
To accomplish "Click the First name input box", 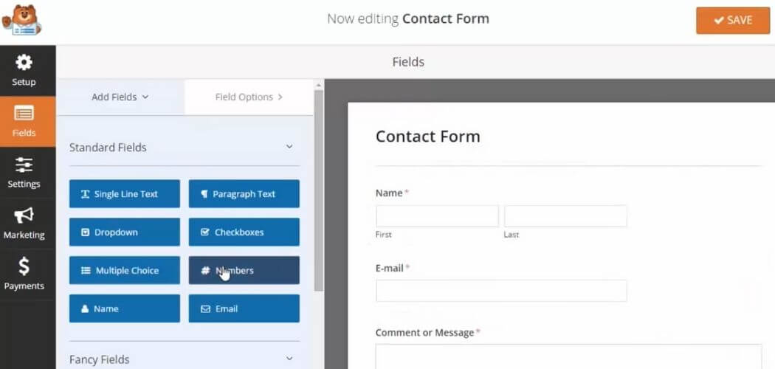I will point(438,216).
